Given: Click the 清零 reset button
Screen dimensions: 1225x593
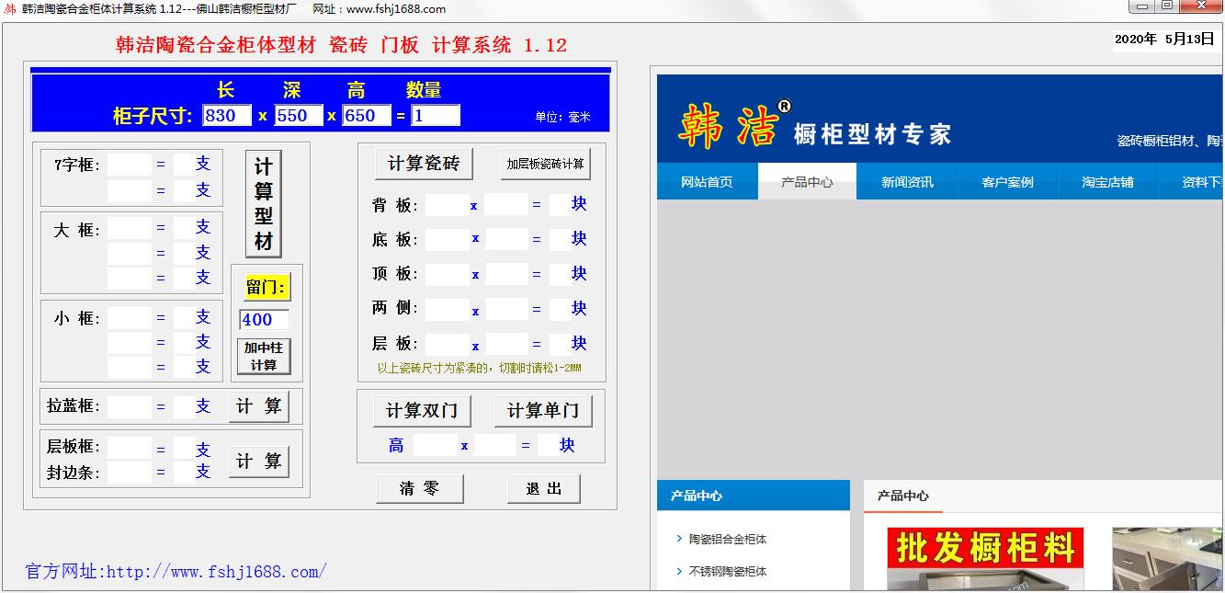Looking at the screenshot, I should coord(419,489).
